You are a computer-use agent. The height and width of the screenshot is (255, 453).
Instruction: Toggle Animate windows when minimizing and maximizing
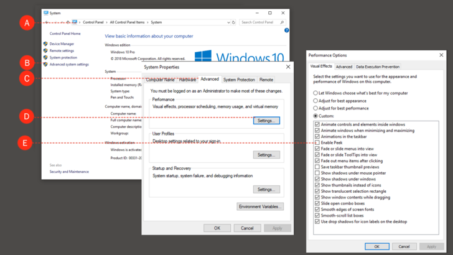317,131
